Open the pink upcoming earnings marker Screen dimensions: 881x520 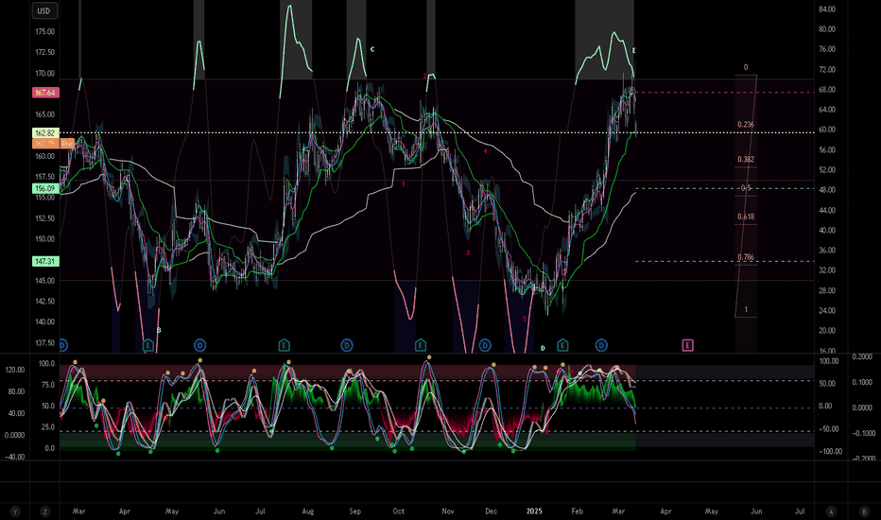687,345
